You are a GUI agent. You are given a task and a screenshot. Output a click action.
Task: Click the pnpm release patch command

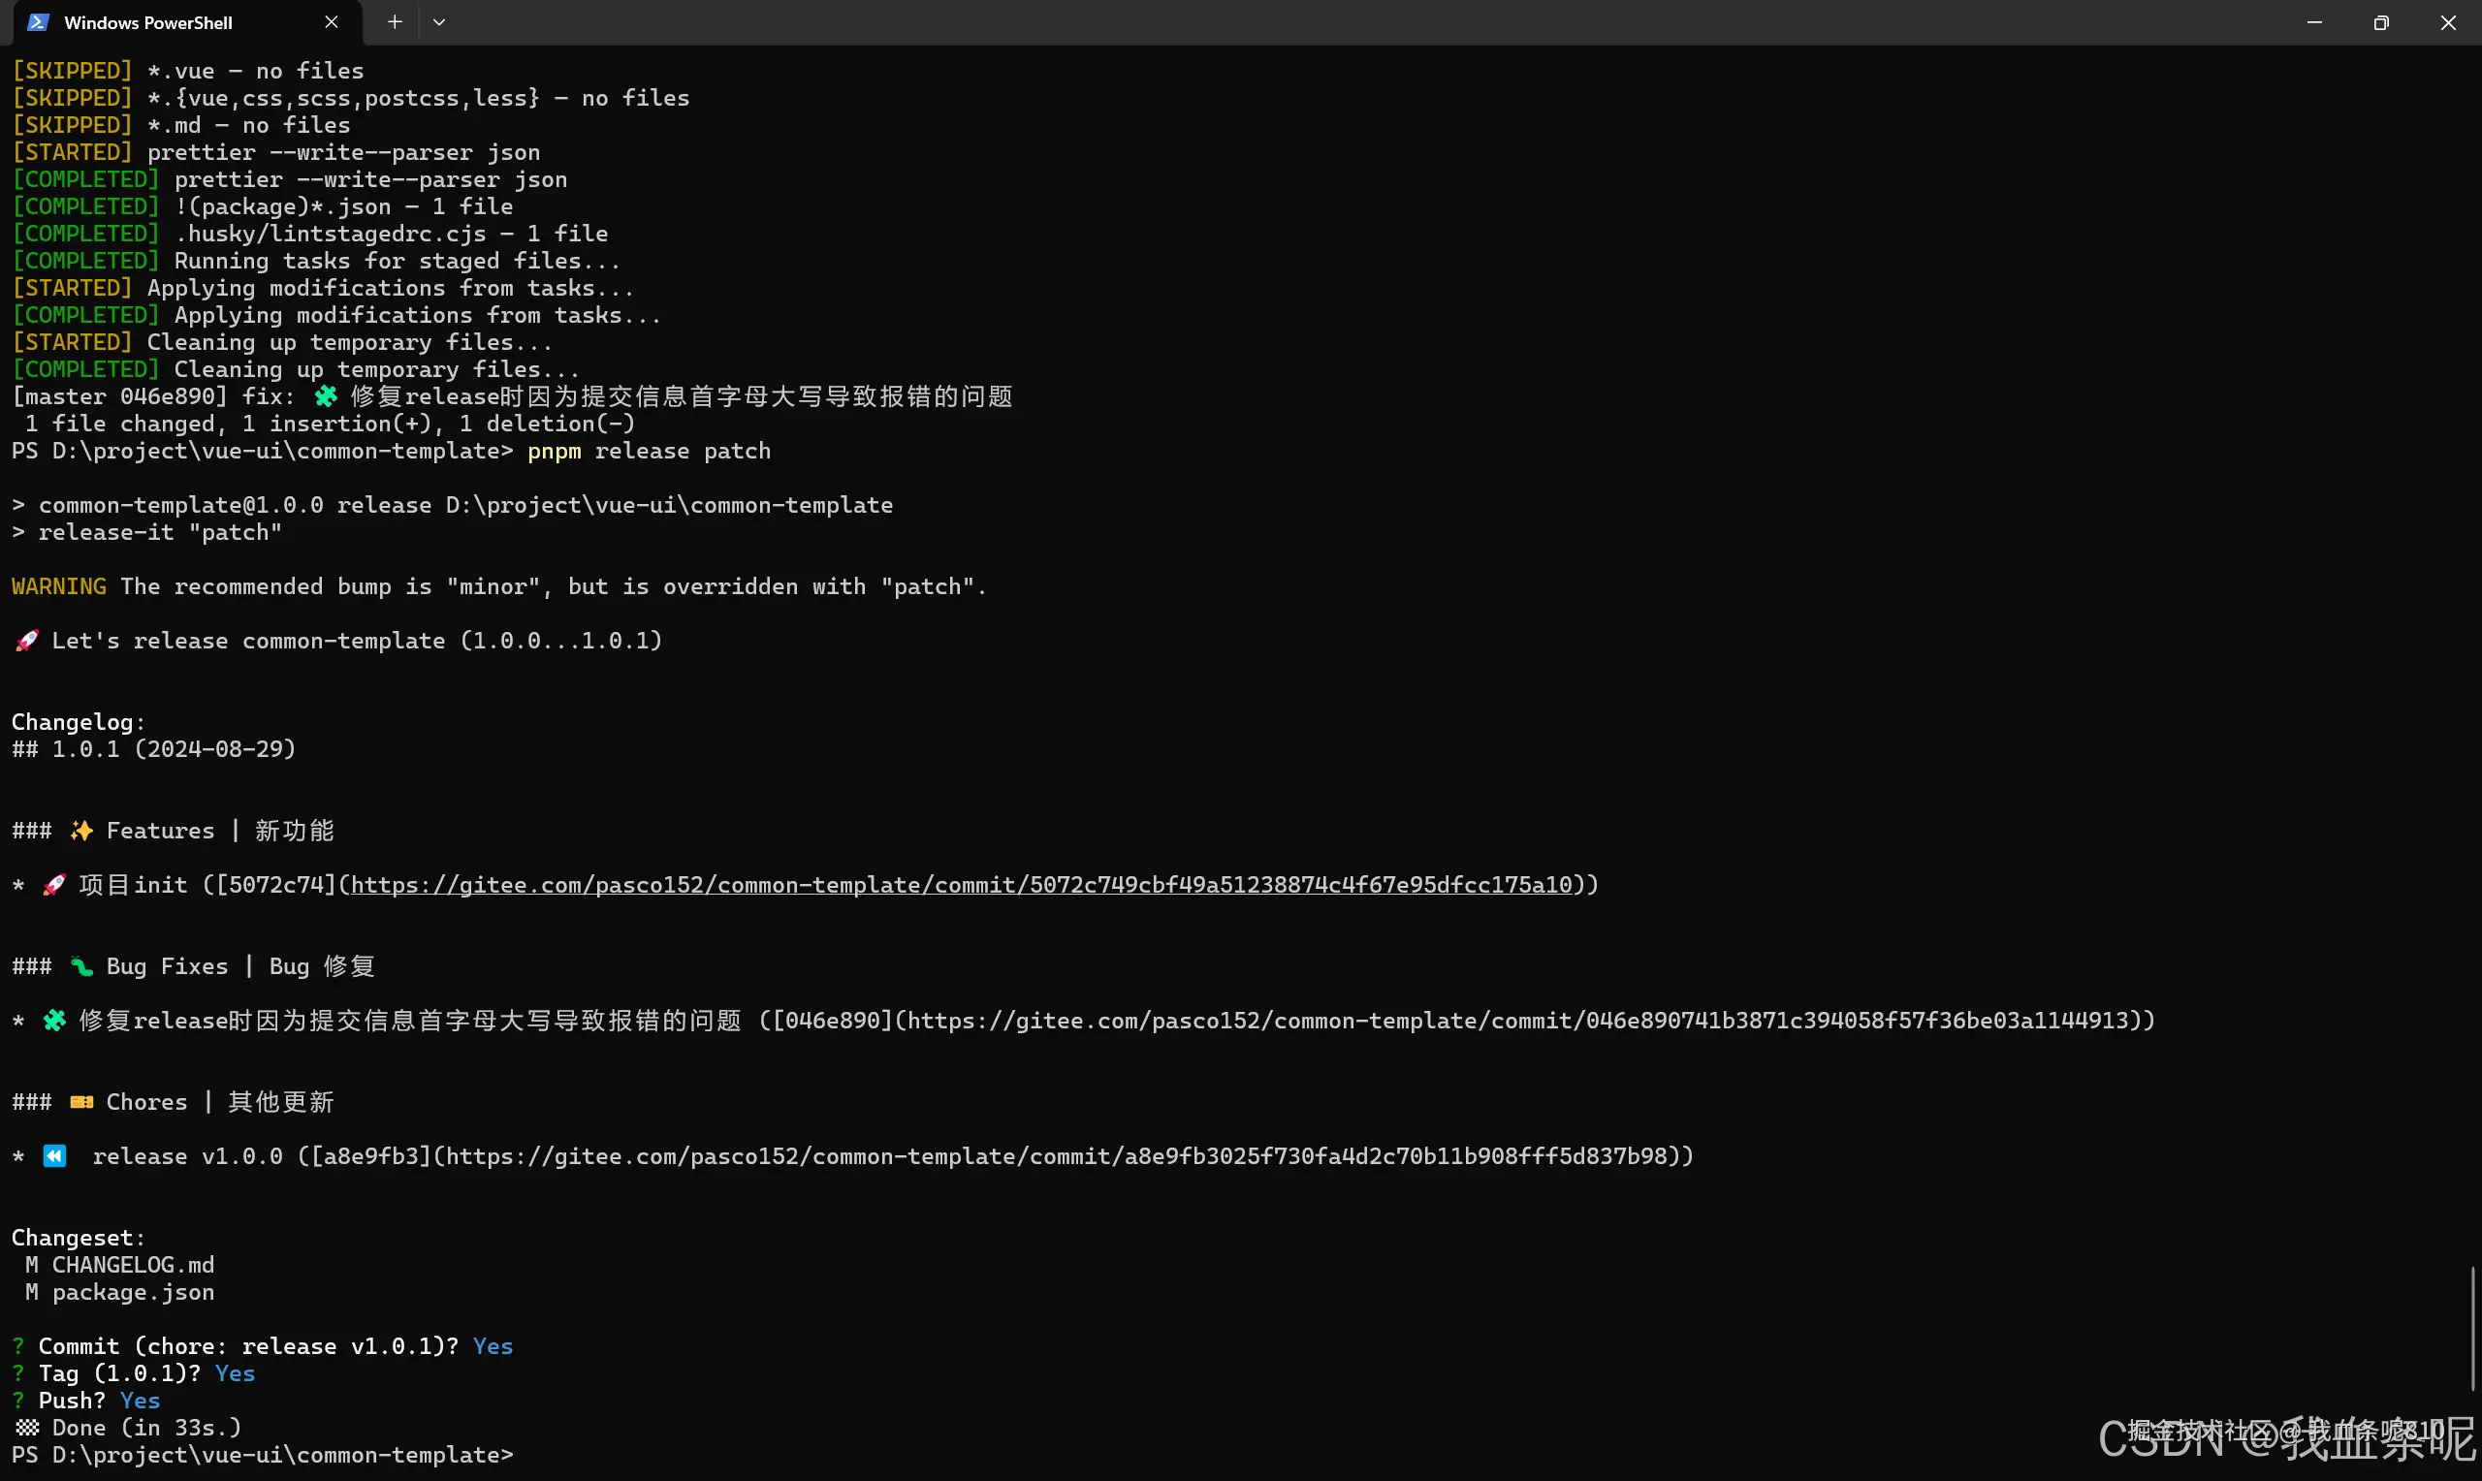pos(650,451)
